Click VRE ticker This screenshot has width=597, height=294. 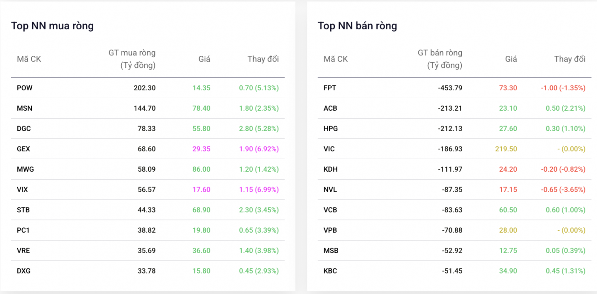point(23,251)
